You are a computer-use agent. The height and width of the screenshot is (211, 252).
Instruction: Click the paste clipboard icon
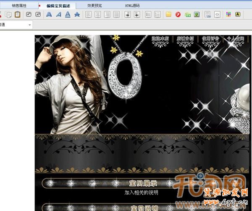click(x=17, y=15)
